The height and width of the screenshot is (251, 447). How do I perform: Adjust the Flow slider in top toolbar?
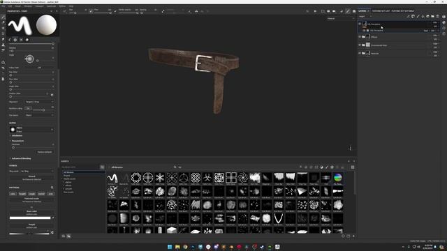pos(103,13)
